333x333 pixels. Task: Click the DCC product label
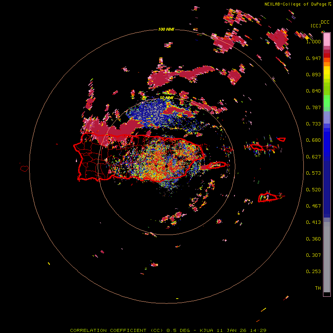[x=325, y=22]
